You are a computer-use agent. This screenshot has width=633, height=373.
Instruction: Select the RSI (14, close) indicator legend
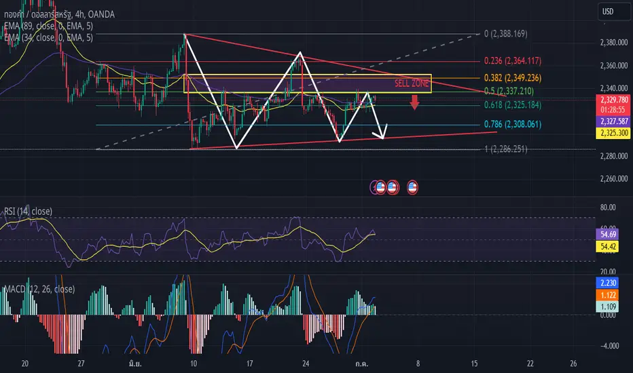point(29,212)
